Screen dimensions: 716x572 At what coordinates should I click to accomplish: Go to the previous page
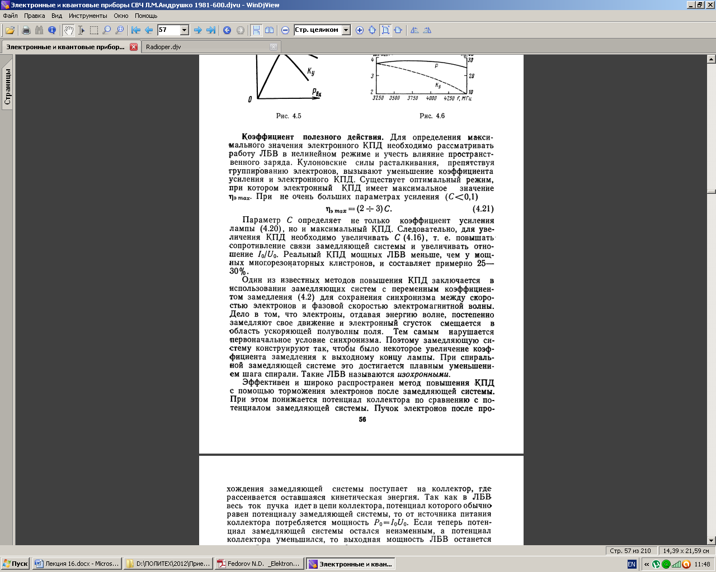149,30
